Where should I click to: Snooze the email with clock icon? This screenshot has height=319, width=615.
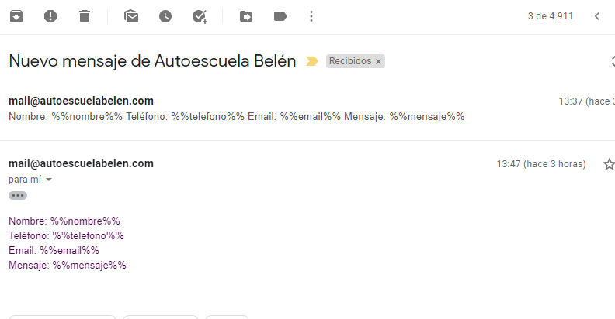165,16
